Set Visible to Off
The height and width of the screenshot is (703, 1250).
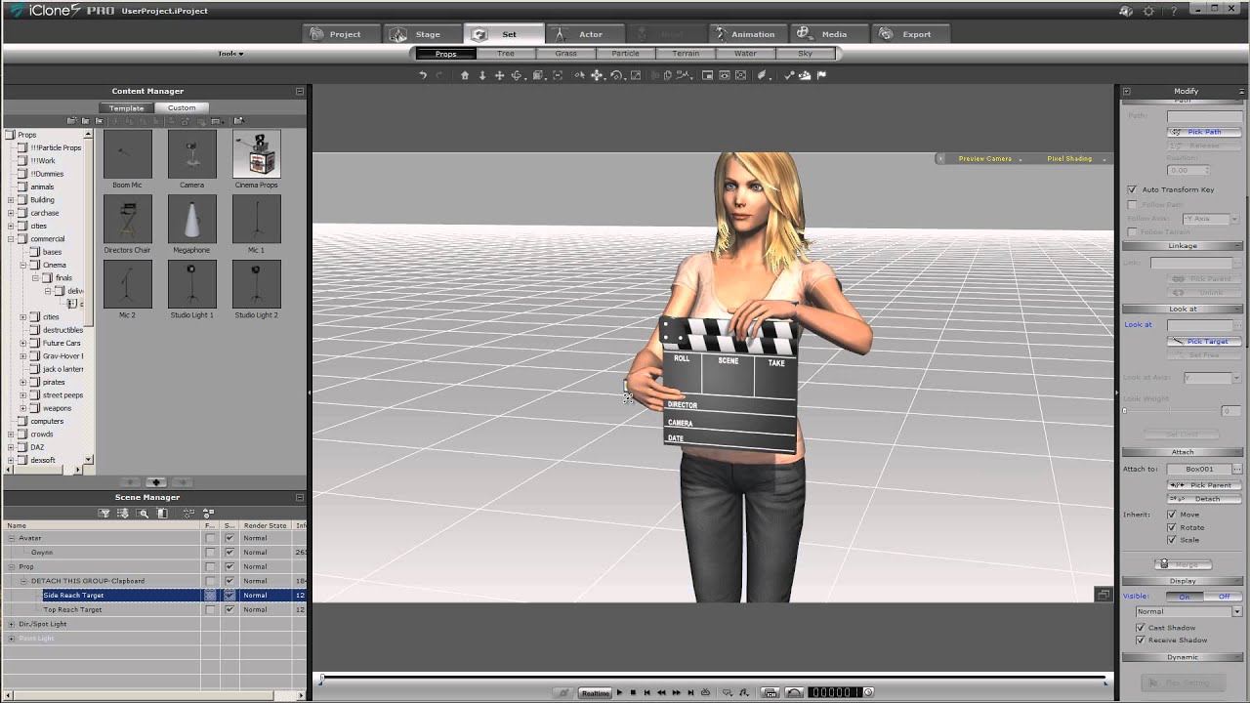1224,596
